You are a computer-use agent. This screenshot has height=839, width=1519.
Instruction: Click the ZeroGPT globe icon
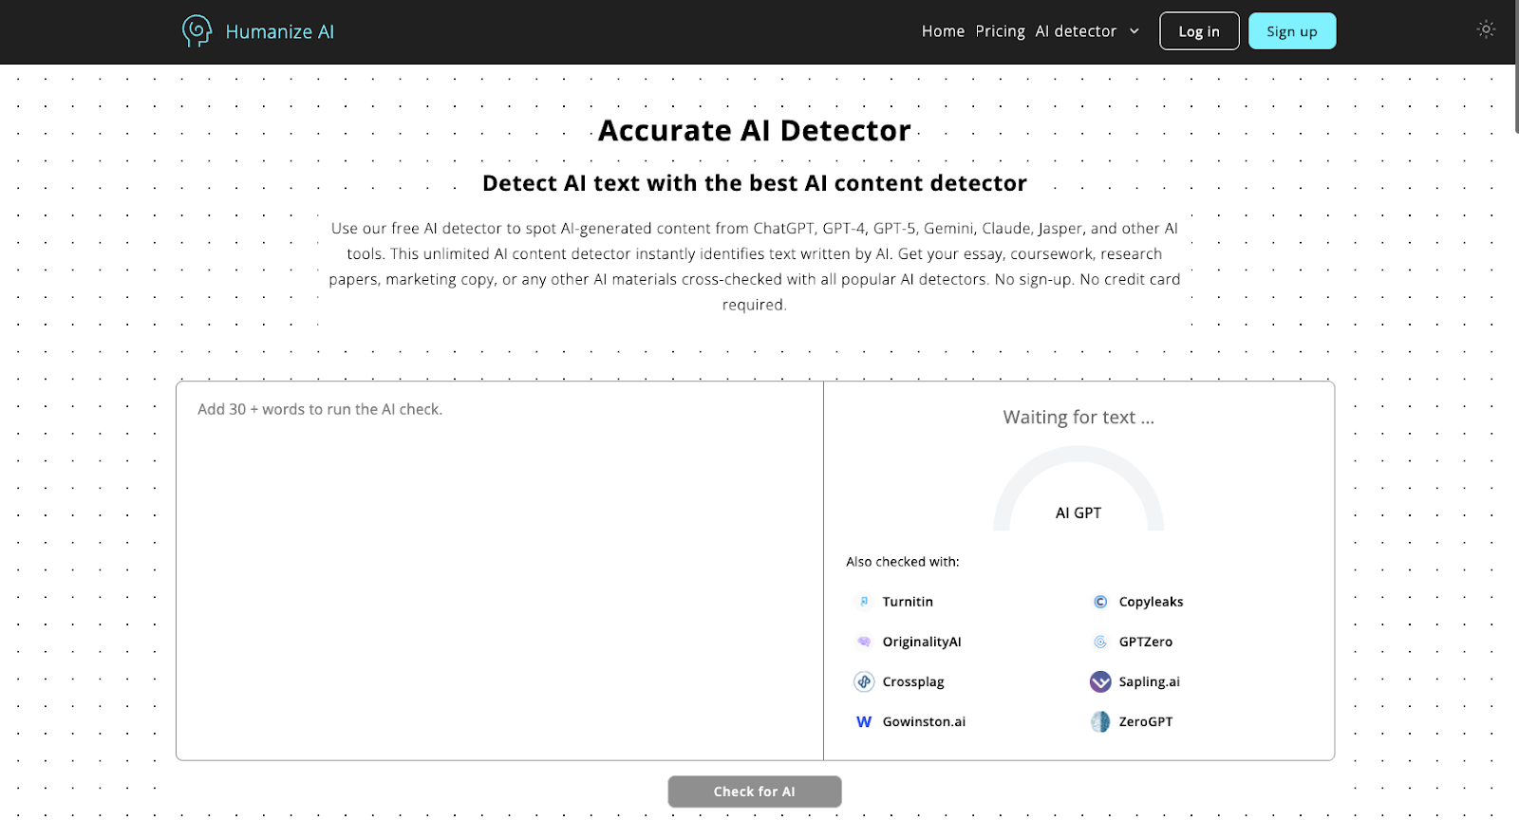coord(1100,721)
